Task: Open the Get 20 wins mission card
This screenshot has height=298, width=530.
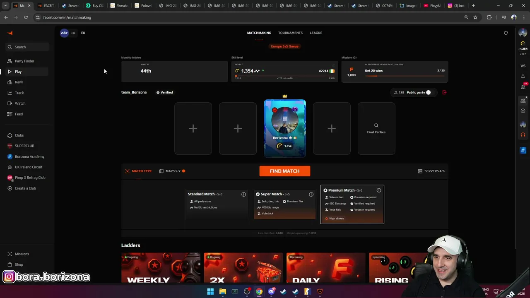Action: (x=395, y=72)
